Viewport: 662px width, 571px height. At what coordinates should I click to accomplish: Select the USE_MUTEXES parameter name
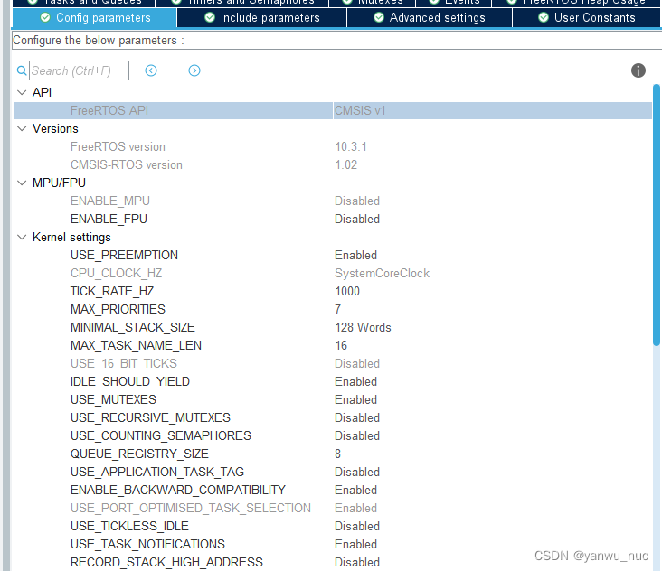(113, 399)
